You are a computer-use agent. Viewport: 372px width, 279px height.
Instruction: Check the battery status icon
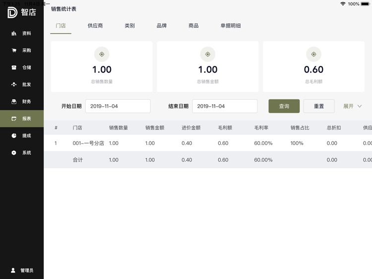[366, 4]
